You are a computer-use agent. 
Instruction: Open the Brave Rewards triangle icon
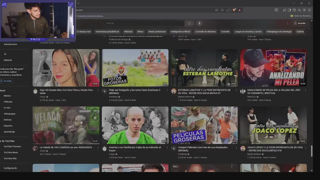239,10
